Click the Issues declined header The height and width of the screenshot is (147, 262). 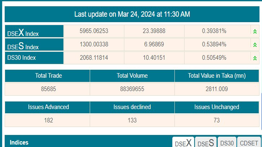(132, 107)
